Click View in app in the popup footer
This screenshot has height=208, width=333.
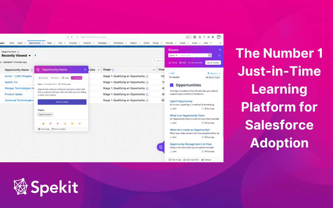point(44,129)
